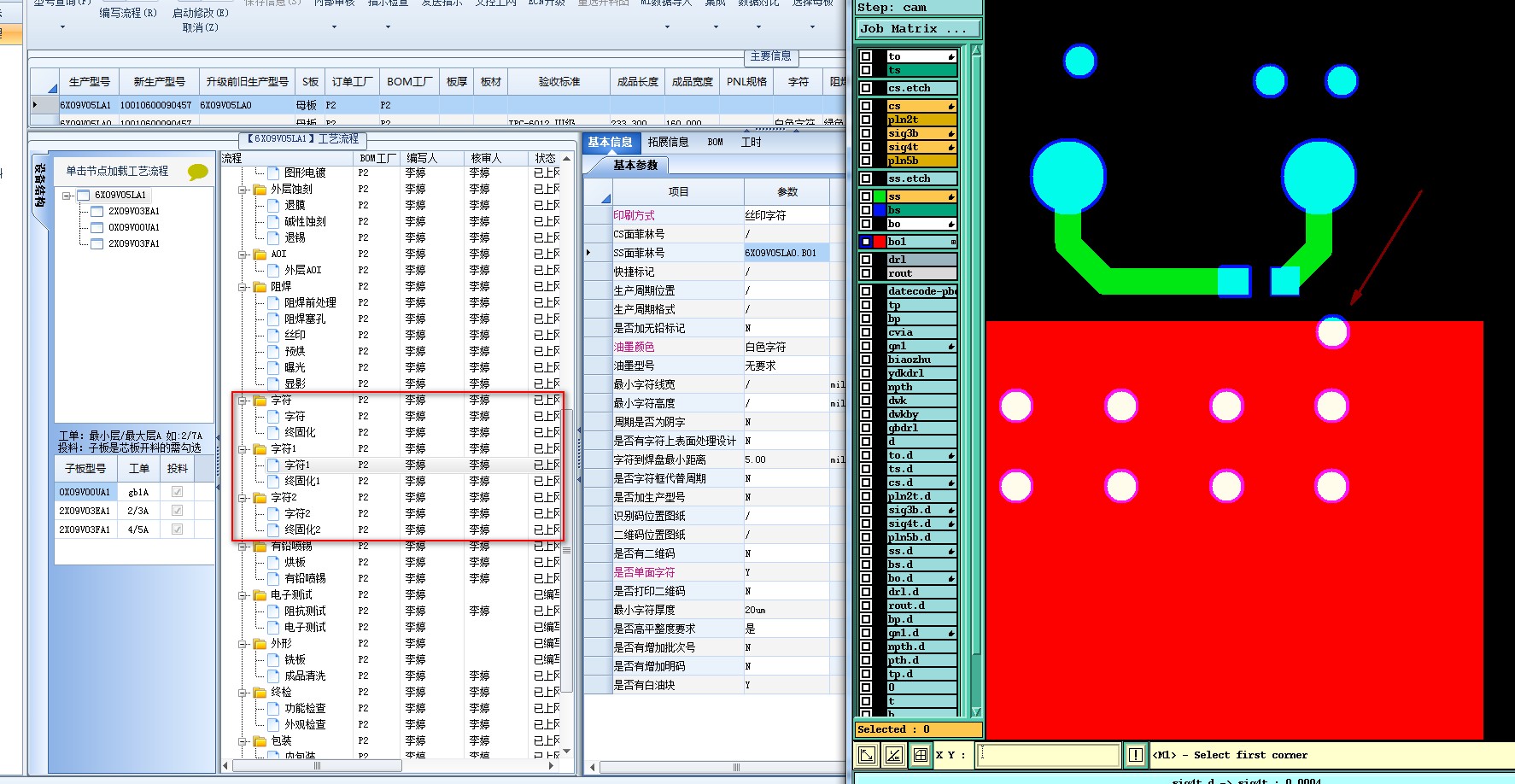This screenshot has width=1515, height=784.
Task: Click green color swatch of layer ss
Action: [x=880, y=196]
